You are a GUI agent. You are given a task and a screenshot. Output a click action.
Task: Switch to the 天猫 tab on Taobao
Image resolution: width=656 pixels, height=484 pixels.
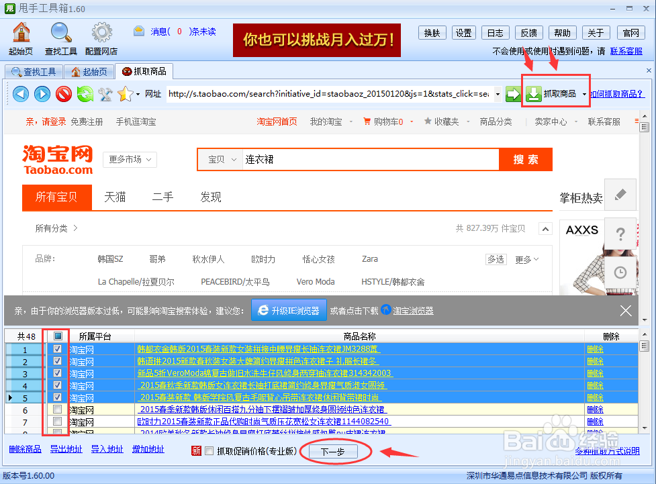(114, 197)
